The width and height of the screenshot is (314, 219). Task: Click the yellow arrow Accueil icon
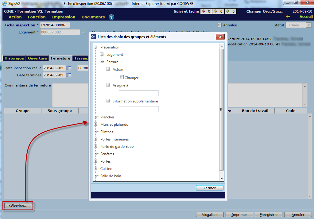point(288,17)
